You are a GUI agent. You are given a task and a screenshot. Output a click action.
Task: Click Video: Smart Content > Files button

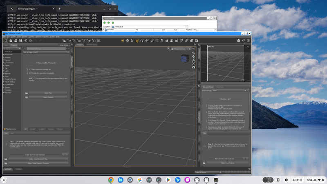pos(38,159)
